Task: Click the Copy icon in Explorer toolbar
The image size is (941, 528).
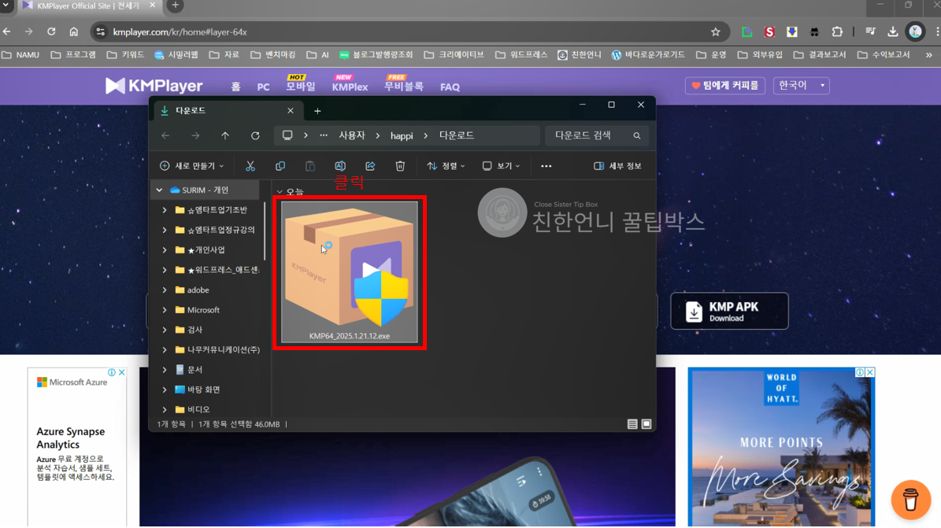Action: (280, 166)
